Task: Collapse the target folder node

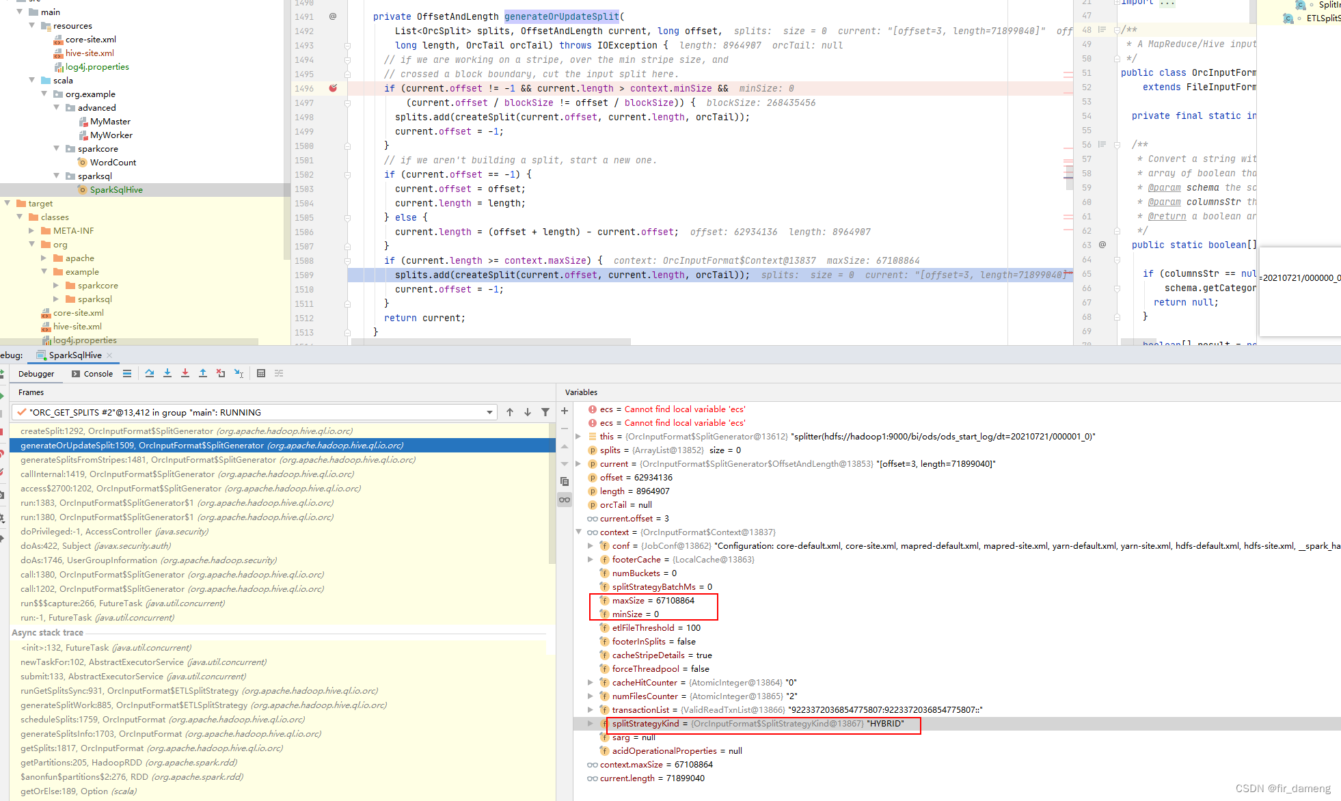Action: pos(8,203)
